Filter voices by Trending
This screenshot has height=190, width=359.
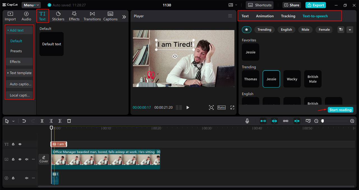264,29
